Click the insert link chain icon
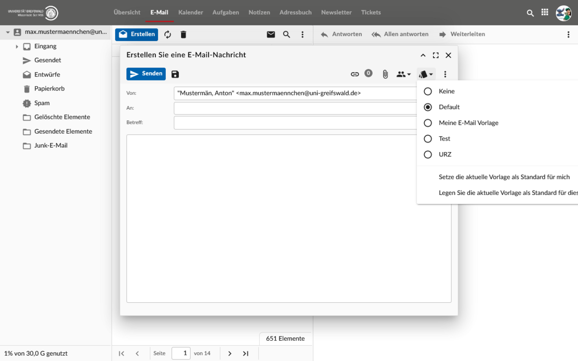This screenshot has width=578, height=361. click(355, 74)
